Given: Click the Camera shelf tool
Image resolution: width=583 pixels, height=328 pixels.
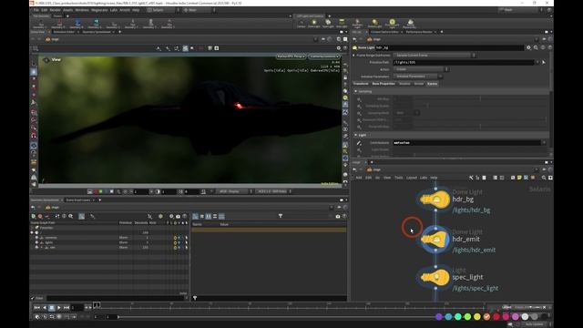Looking at the screenshot, I should [x=301, y=24].
